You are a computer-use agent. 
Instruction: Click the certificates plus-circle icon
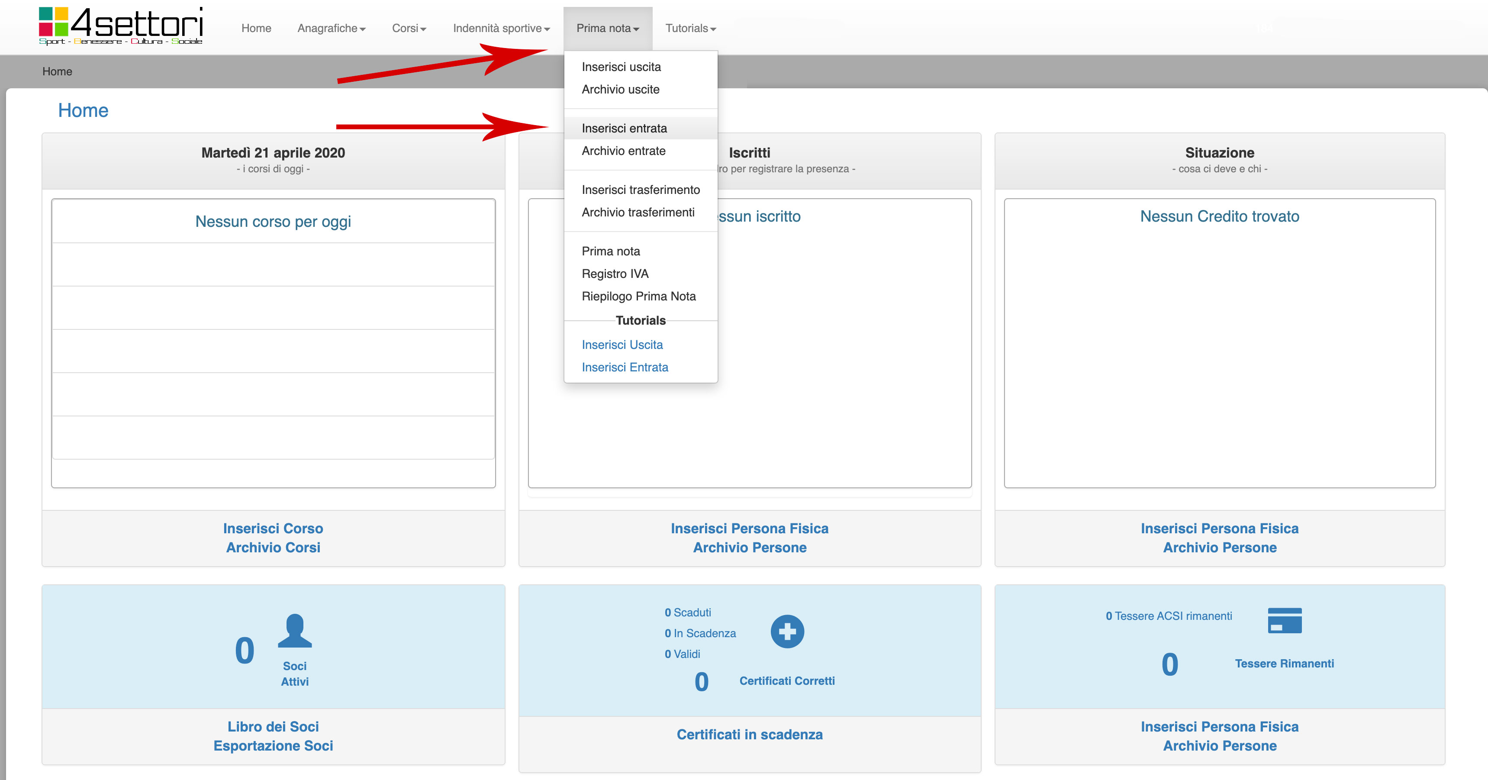point(787,632)
